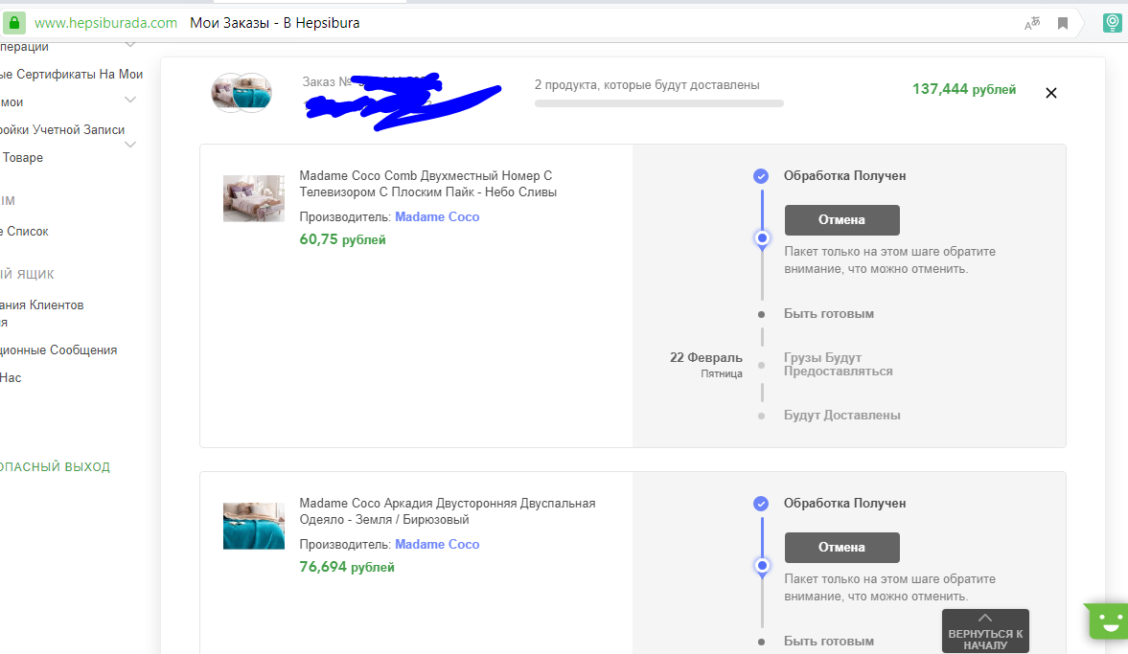Screen dimensions: 1128x654
Task: Click the ВЕРНУТЬСЯ К НАЧАЛУ back-to-top button
Action: [x=985, y=631]
